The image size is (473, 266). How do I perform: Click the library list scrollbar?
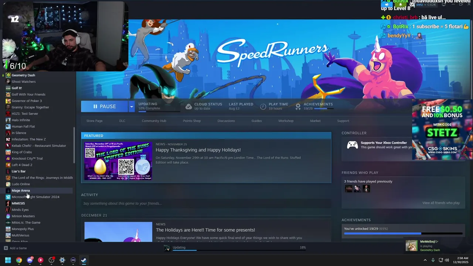(75, 146)
